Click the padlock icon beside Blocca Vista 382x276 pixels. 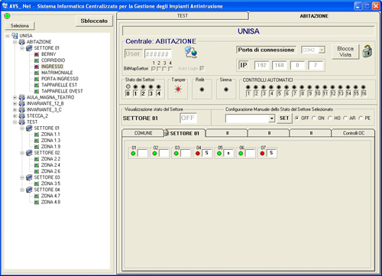click(367, 51)
